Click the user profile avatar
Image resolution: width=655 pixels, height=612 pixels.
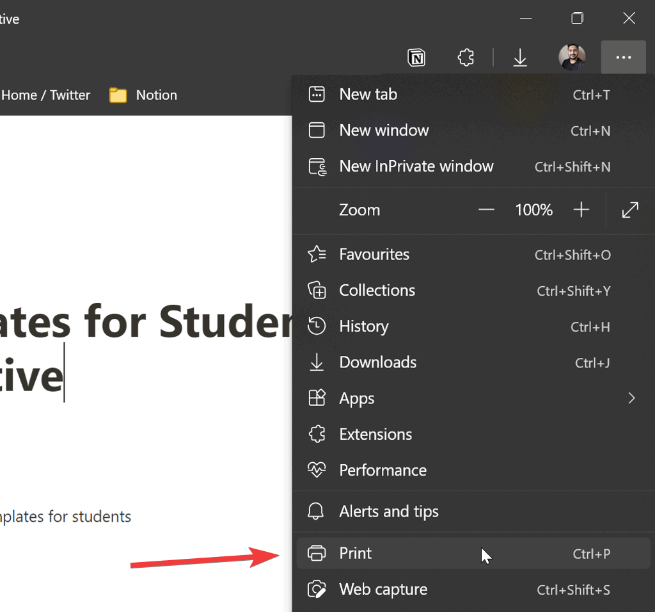pos(571,58)
